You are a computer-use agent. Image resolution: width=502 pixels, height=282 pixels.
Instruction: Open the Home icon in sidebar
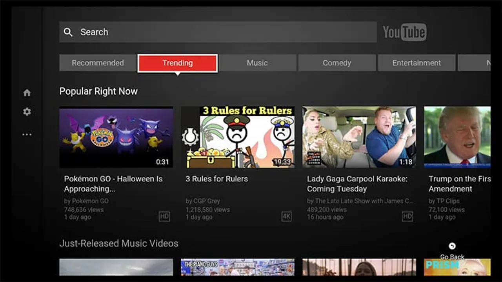27,93
